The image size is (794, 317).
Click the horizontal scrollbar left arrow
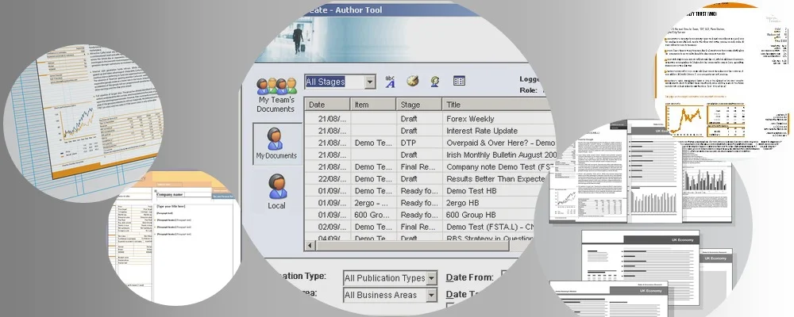click(x=310, y=246)
